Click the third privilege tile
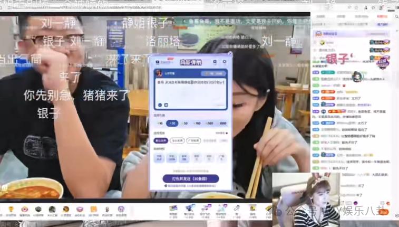Viewport: 399px width, 227px height. pos(184,158)
